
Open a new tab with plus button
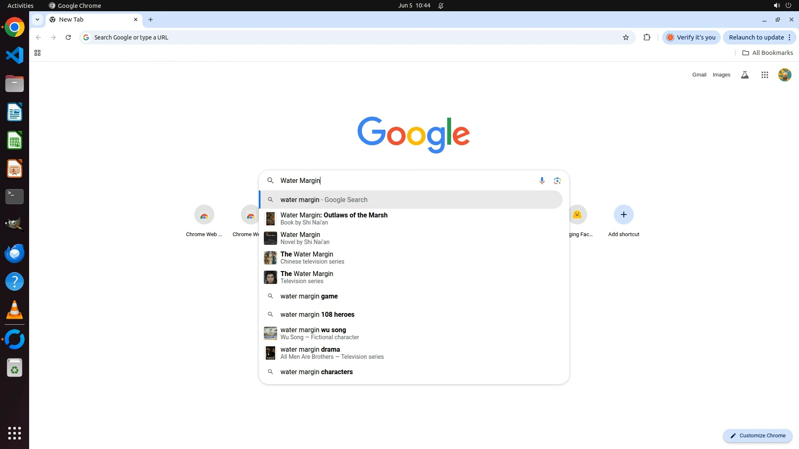(x=151, y=20)
